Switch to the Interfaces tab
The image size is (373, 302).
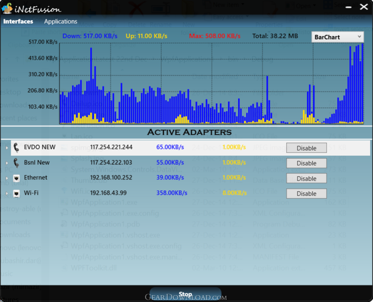(x=18, y=21)
